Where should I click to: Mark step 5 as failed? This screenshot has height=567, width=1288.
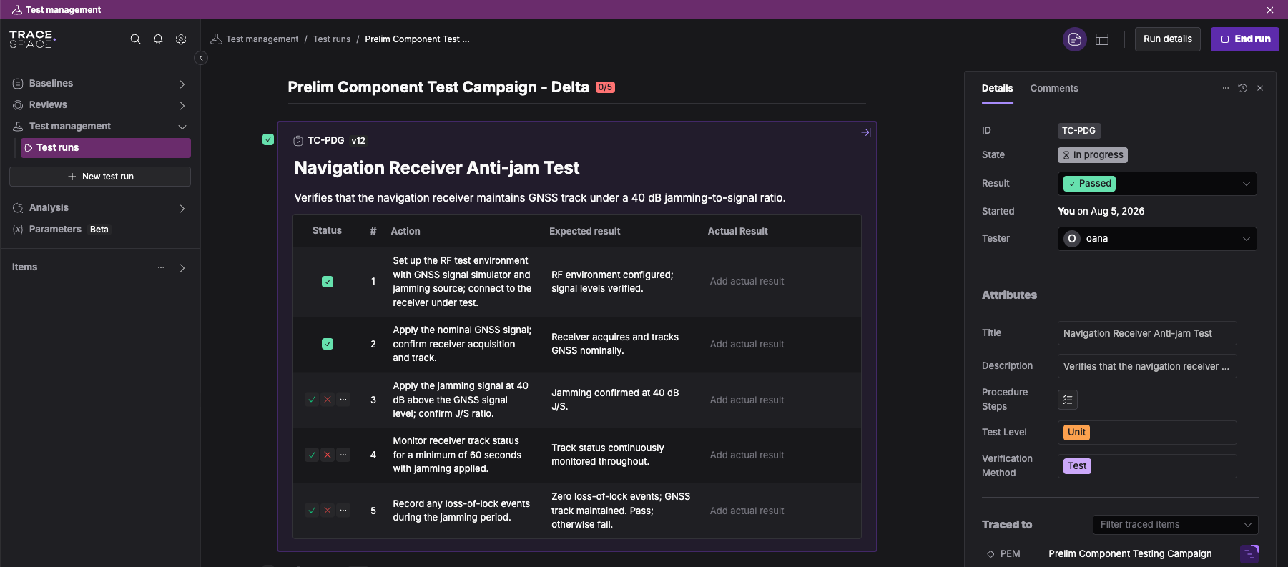[328, 511]
